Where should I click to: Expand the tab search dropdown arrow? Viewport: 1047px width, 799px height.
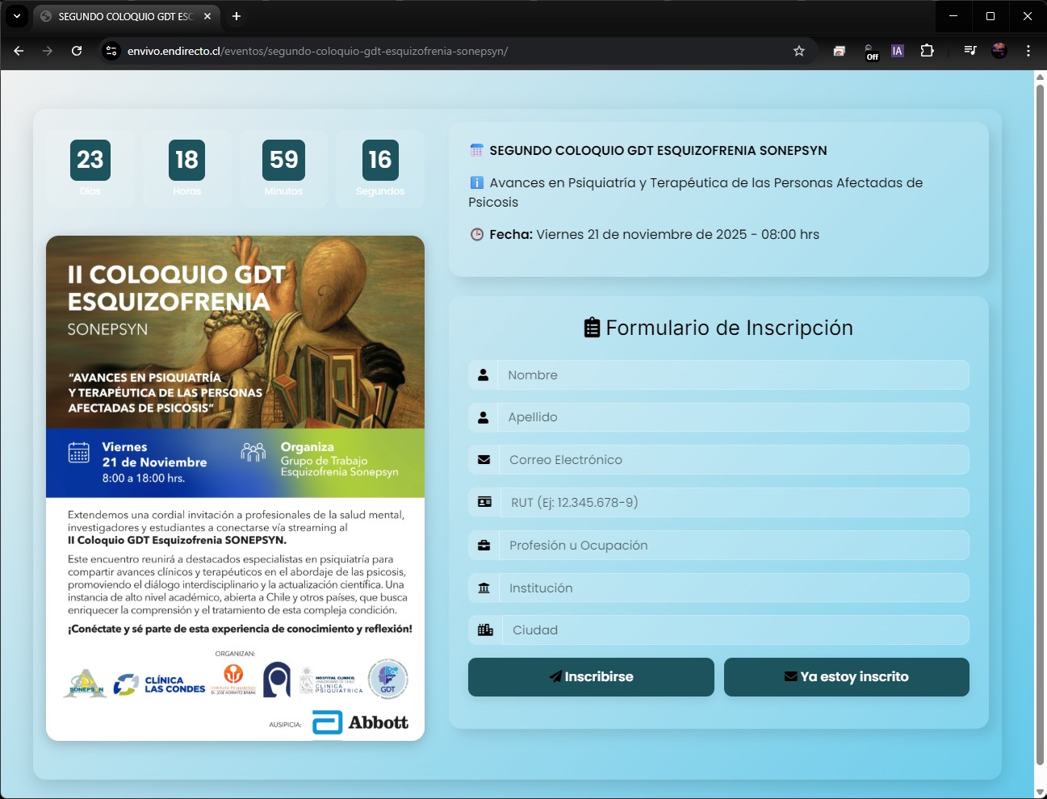pyautogui.click(x=16, y=16)
